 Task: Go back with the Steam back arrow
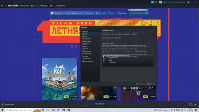pos(2,6)
